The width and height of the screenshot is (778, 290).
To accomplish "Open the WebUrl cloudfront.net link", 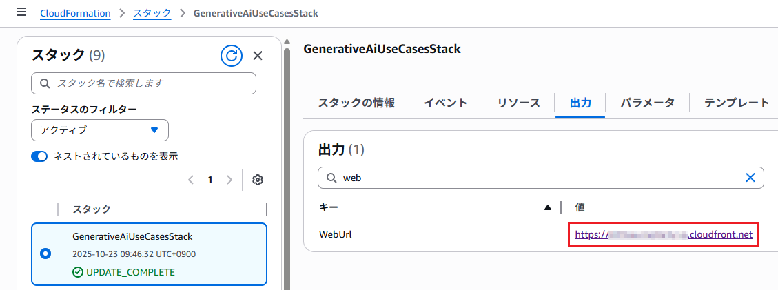I will 664,235.
